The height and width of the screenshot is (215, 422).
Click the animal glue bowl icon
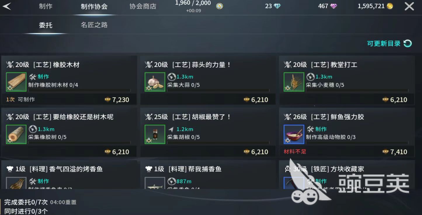point(294,134)
